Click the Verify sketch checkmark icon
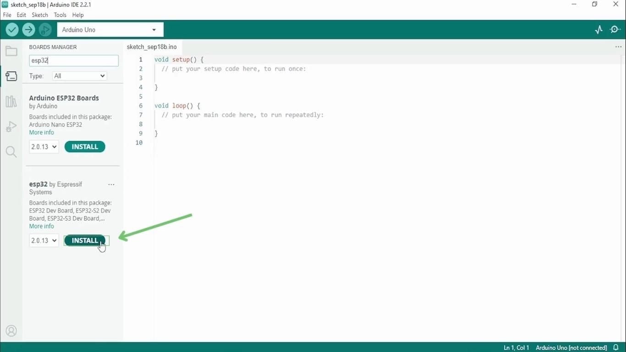 12,29
